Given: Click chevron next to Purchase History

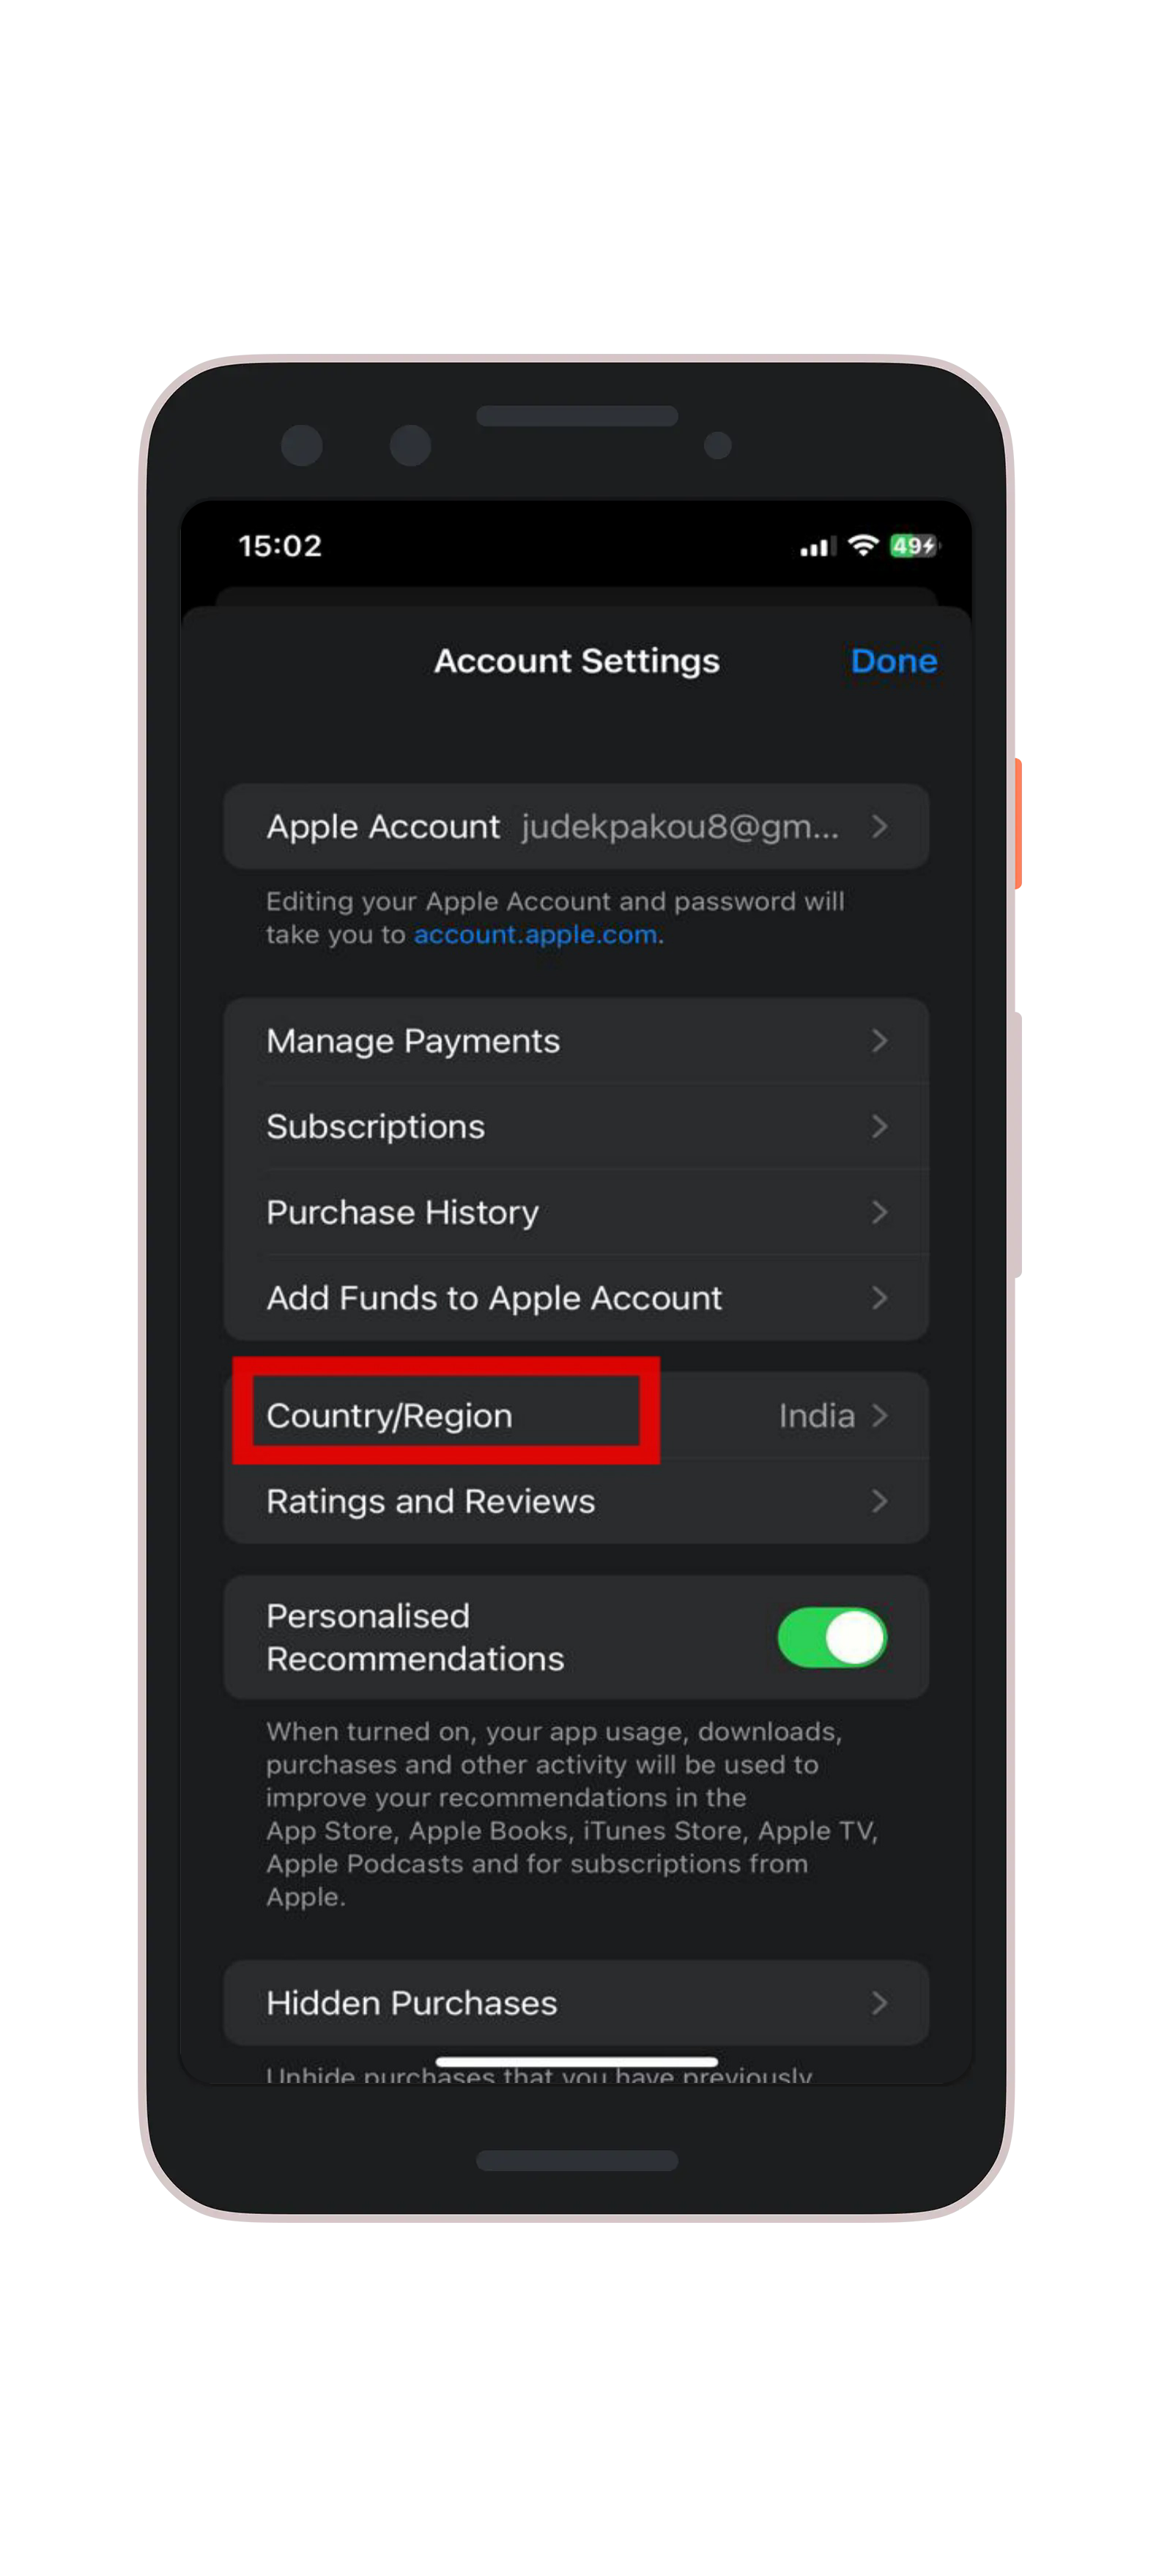Looking at the screenshot, I should point(879,1213).
